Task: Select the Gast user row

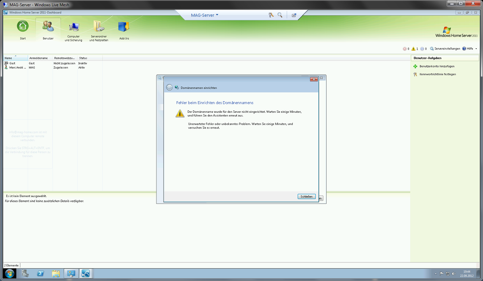Action: (53, 63)
